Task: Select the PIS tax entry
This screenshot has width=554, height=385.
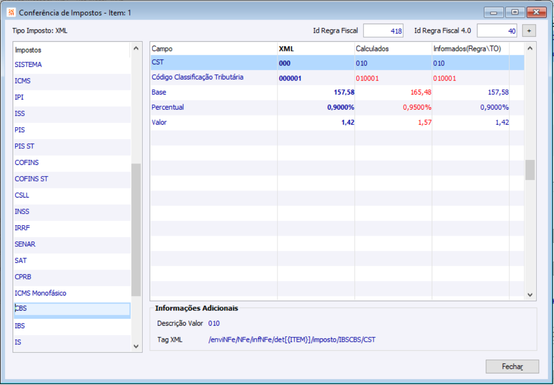Action: tap(72, 130)
